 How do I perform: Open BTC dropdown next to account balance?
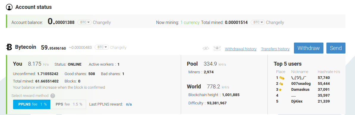point(85,22)
